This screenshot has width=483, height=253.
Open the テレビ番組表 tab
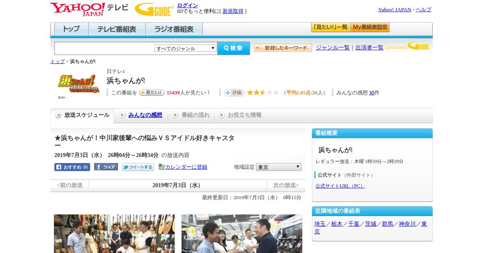(117, 29)
